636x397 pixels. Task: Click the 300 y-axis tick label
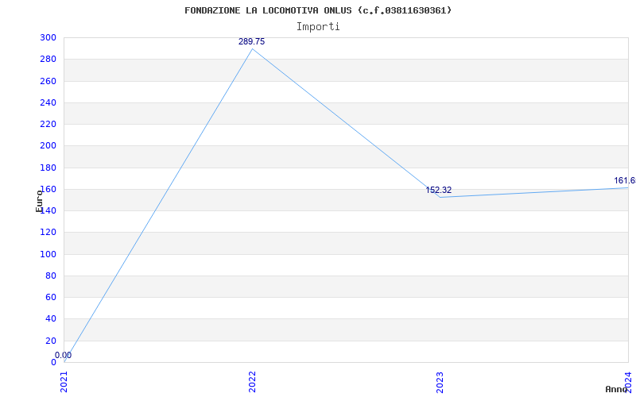coord(48,37)
